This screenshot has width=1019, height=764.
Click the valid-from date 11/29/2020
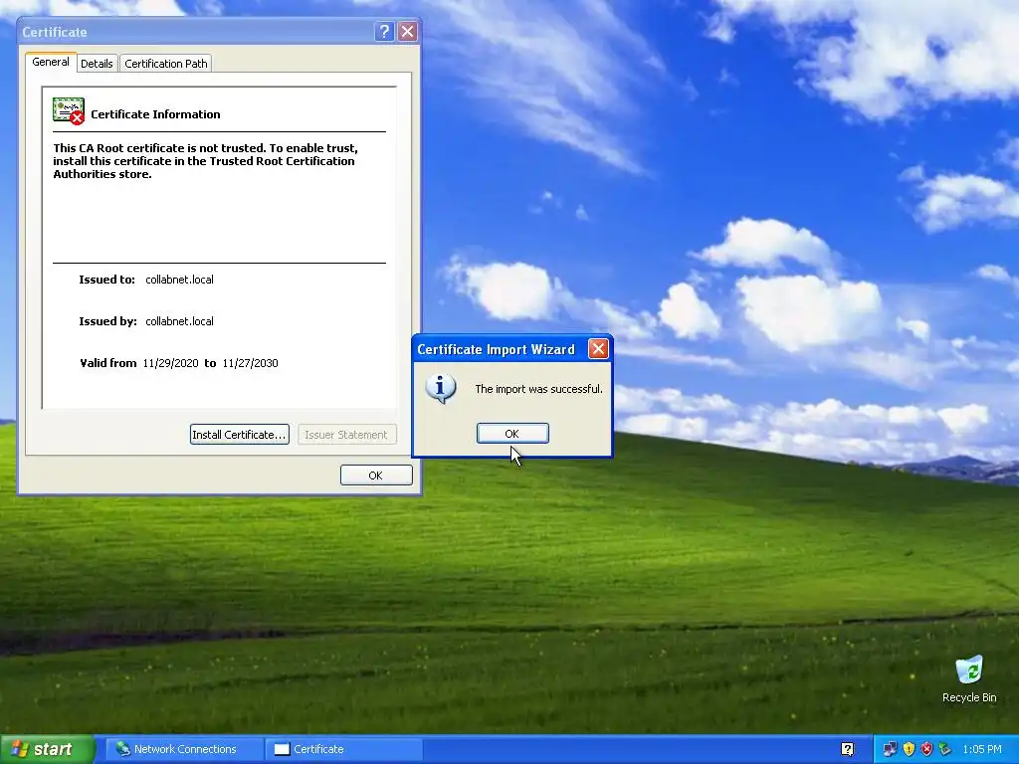tap(170, 363)
